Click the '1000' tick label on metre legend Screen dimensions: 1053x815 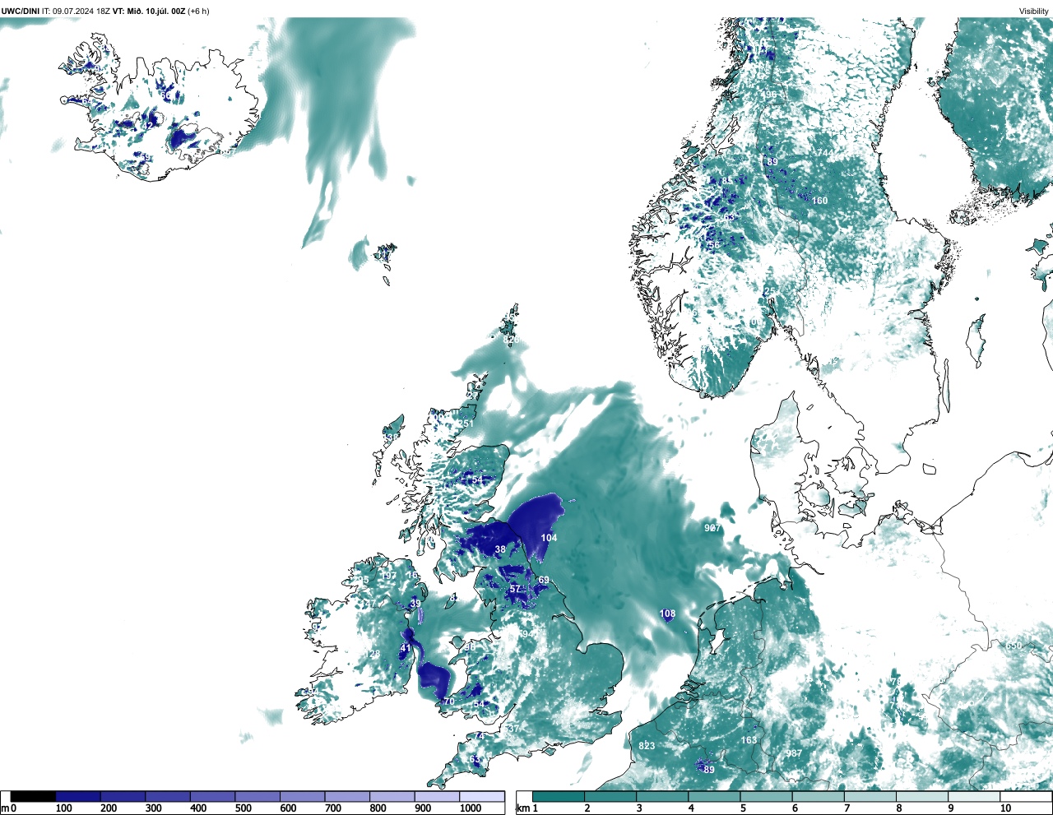(x=471, y=808)
